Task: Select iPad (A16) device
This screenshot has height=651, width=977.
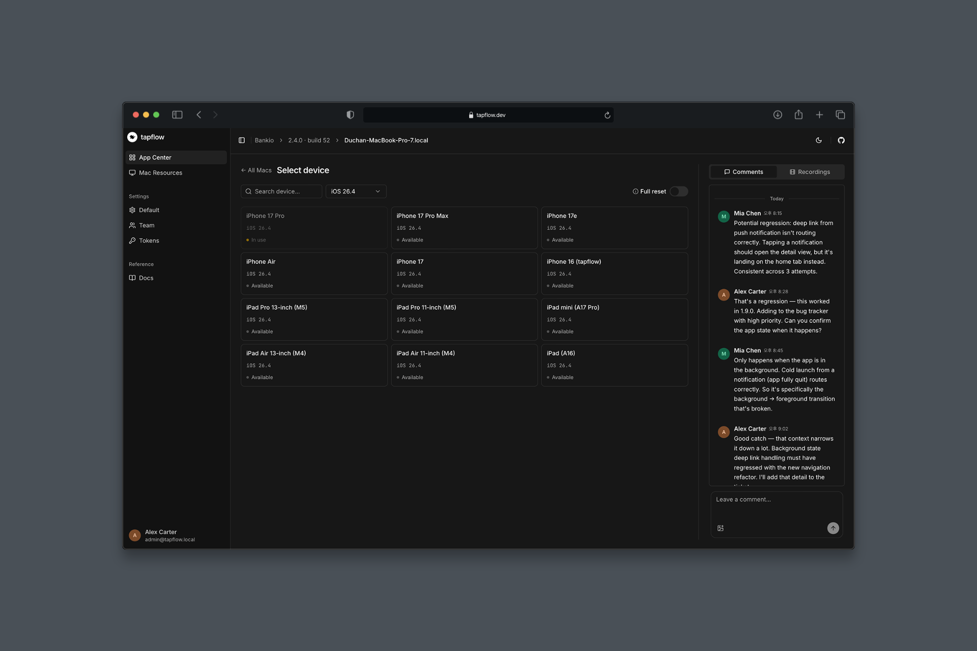Action: click(614, 365)
